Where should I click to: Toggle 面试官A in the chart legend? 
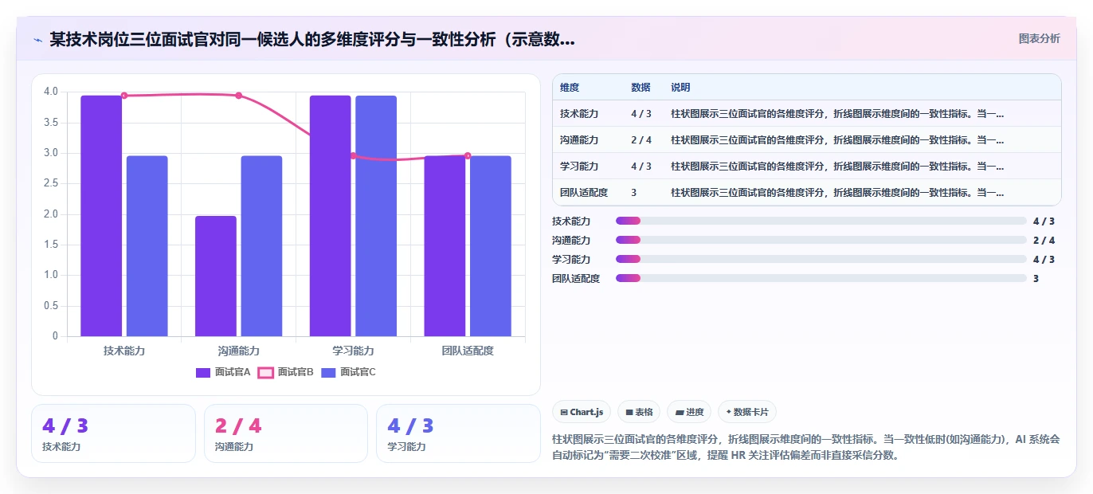pos(223,372)
